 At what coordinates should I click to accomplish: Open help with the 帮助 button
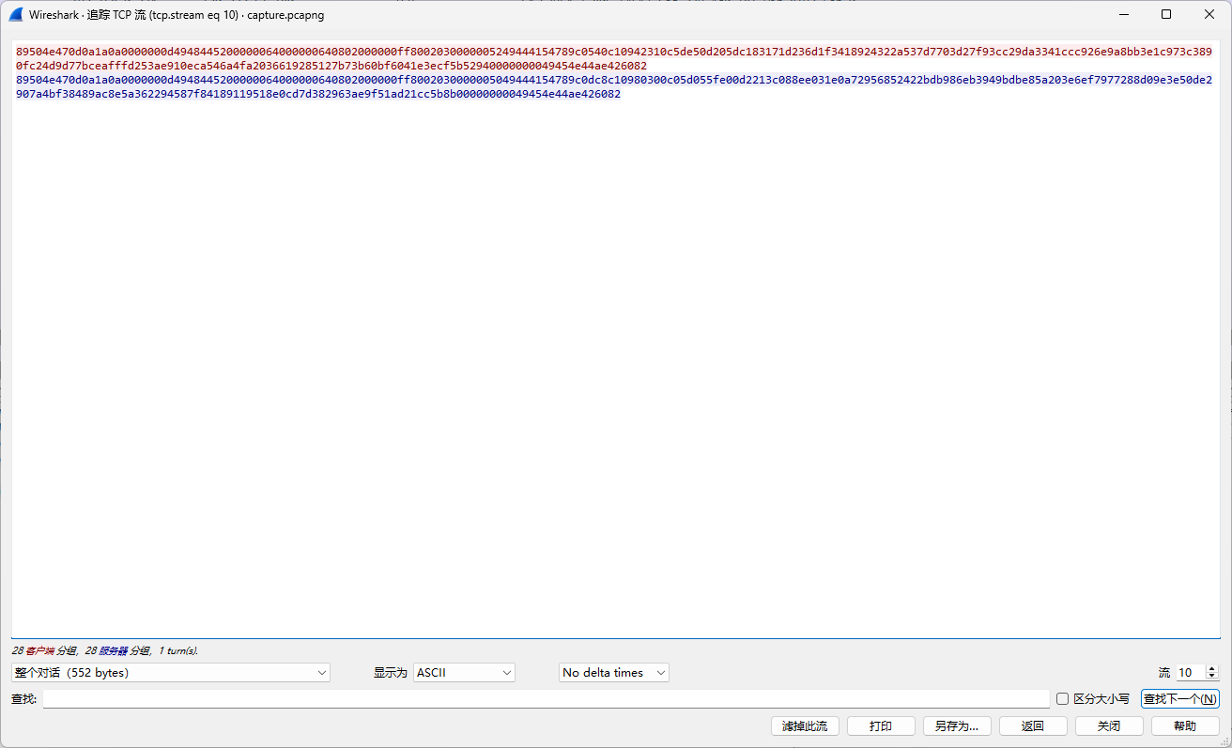tap(1185, 726)
